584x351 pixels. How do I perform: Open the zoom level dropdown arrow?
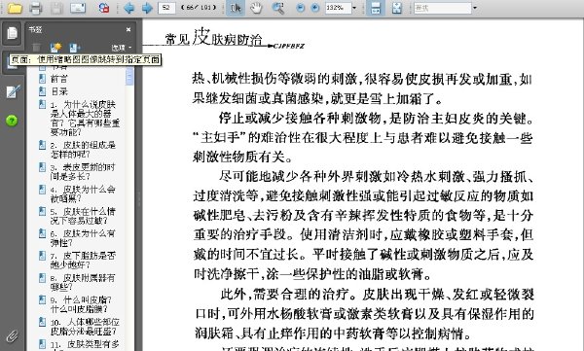[x=354, y=8]
